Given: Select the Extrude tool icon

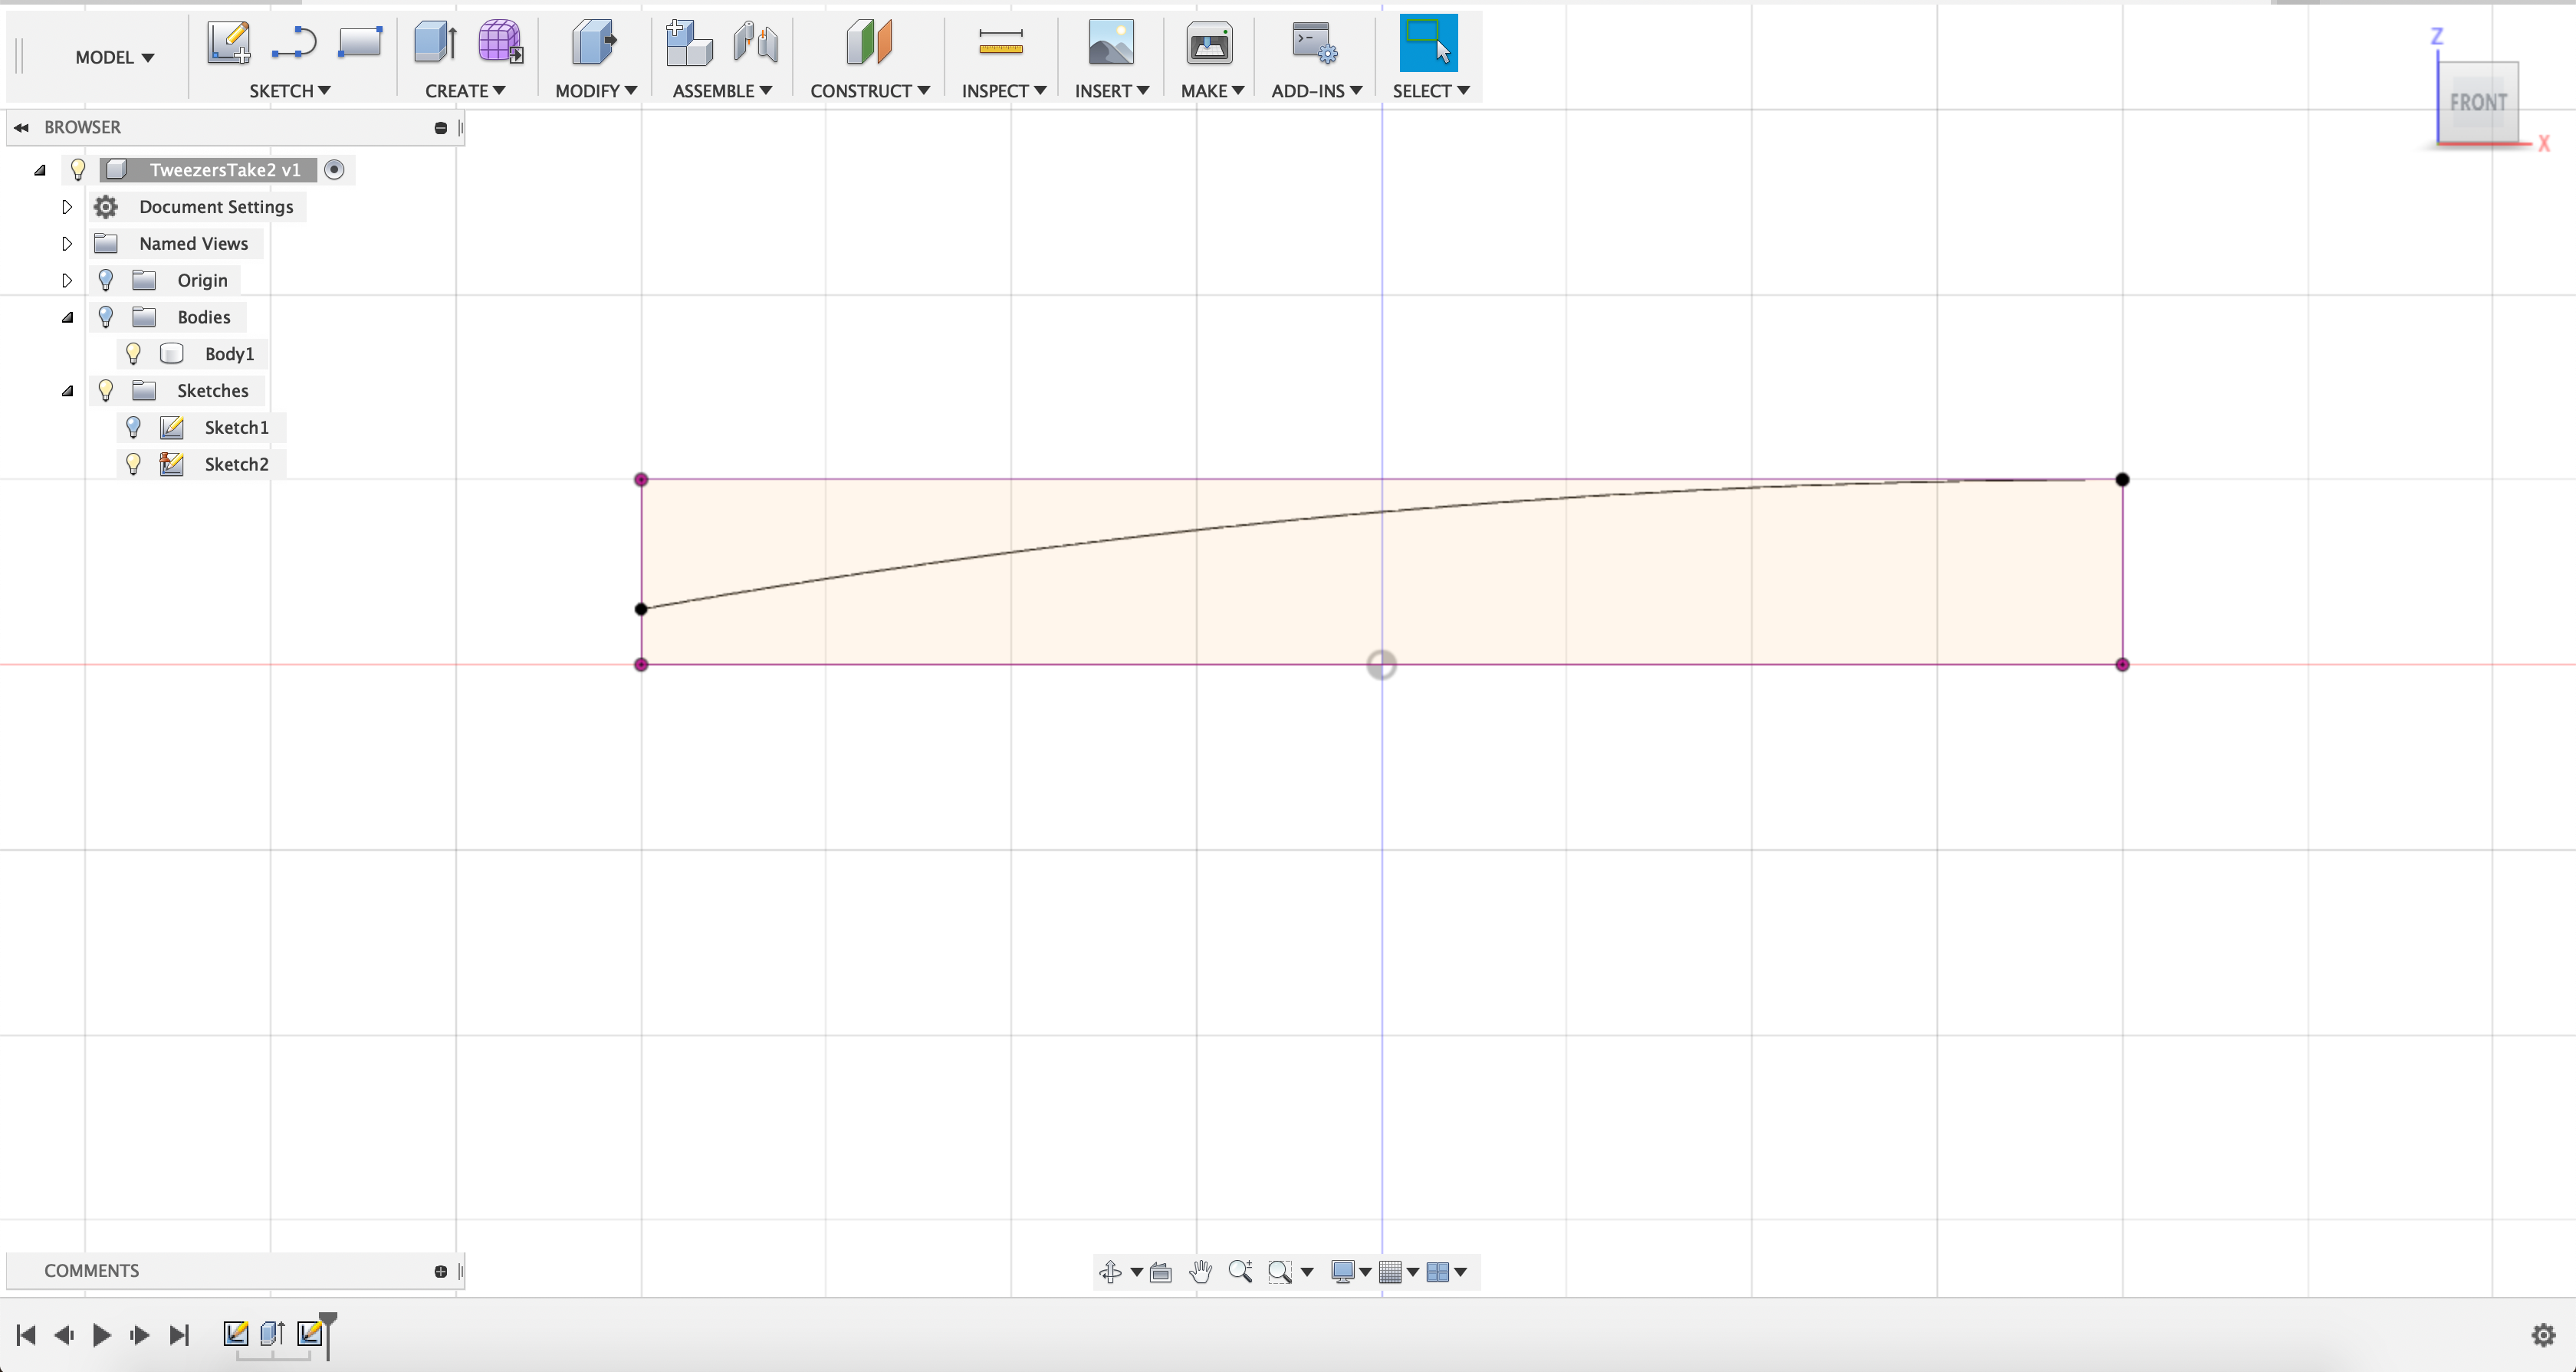Looking at the screenshot, I should tap(435, 43).
